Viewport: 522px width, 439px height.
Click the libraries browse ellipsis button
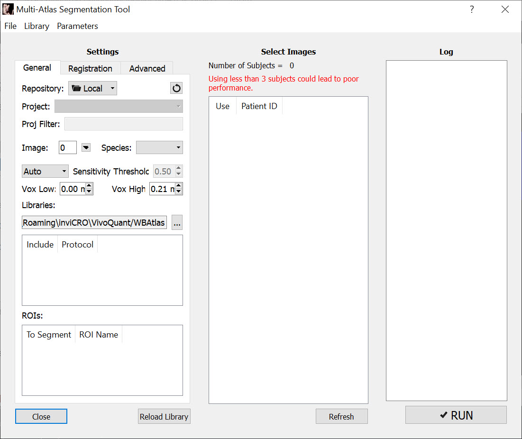click(x=177, y=222)
